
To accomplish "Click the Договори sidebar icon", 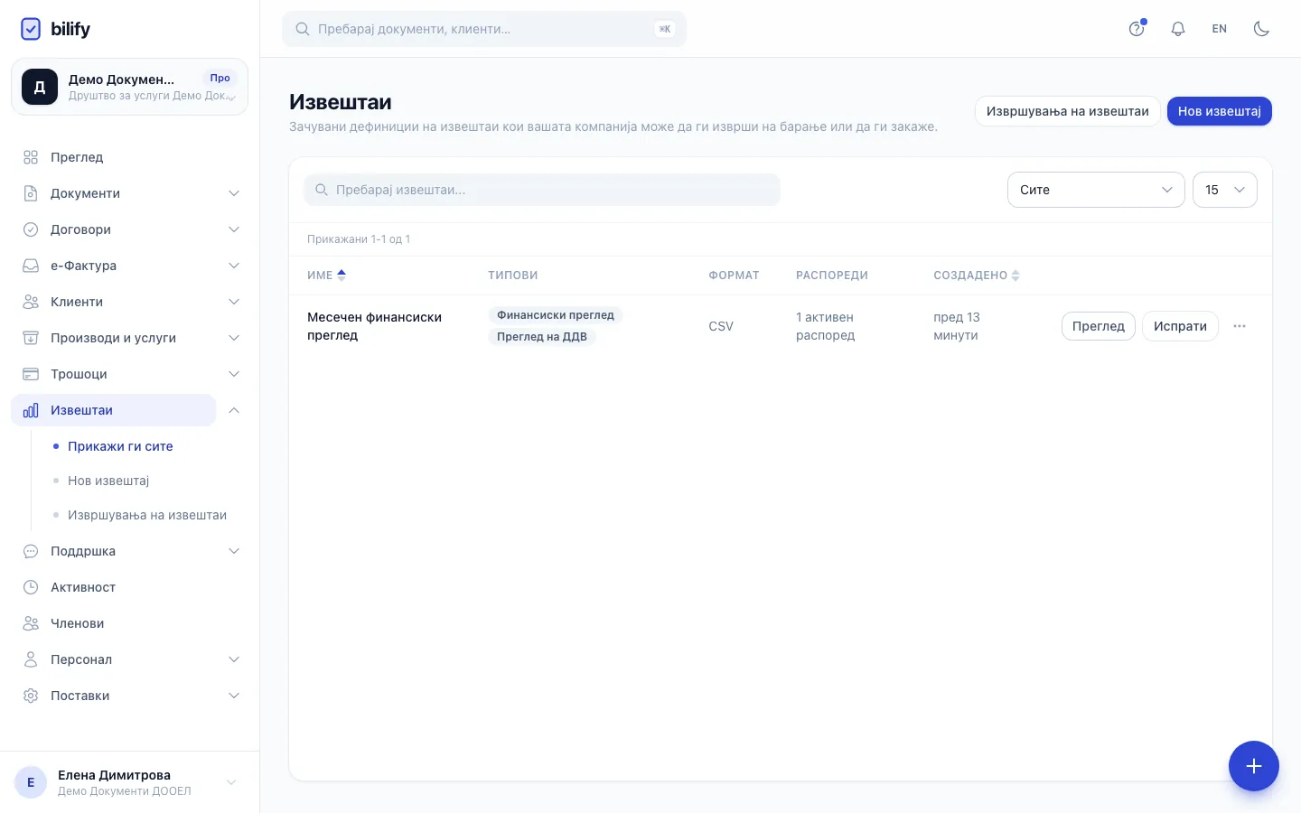I will [31, 229].
